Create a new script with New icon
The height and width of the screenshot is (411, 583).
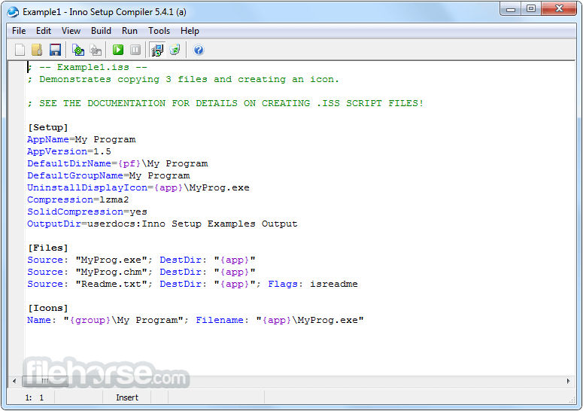(20, 50)
